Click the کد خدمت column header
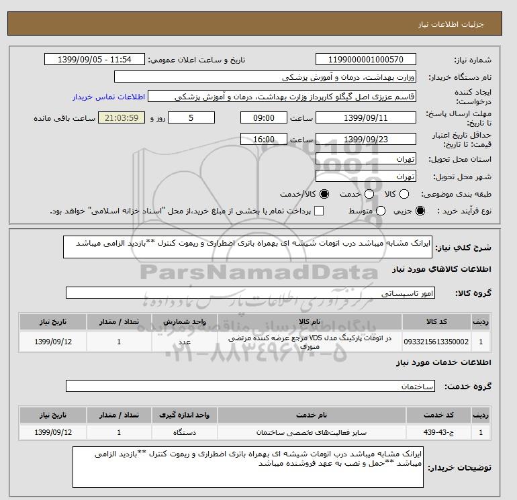The height and width of the screenshot is (500, 517). [439, 415]
